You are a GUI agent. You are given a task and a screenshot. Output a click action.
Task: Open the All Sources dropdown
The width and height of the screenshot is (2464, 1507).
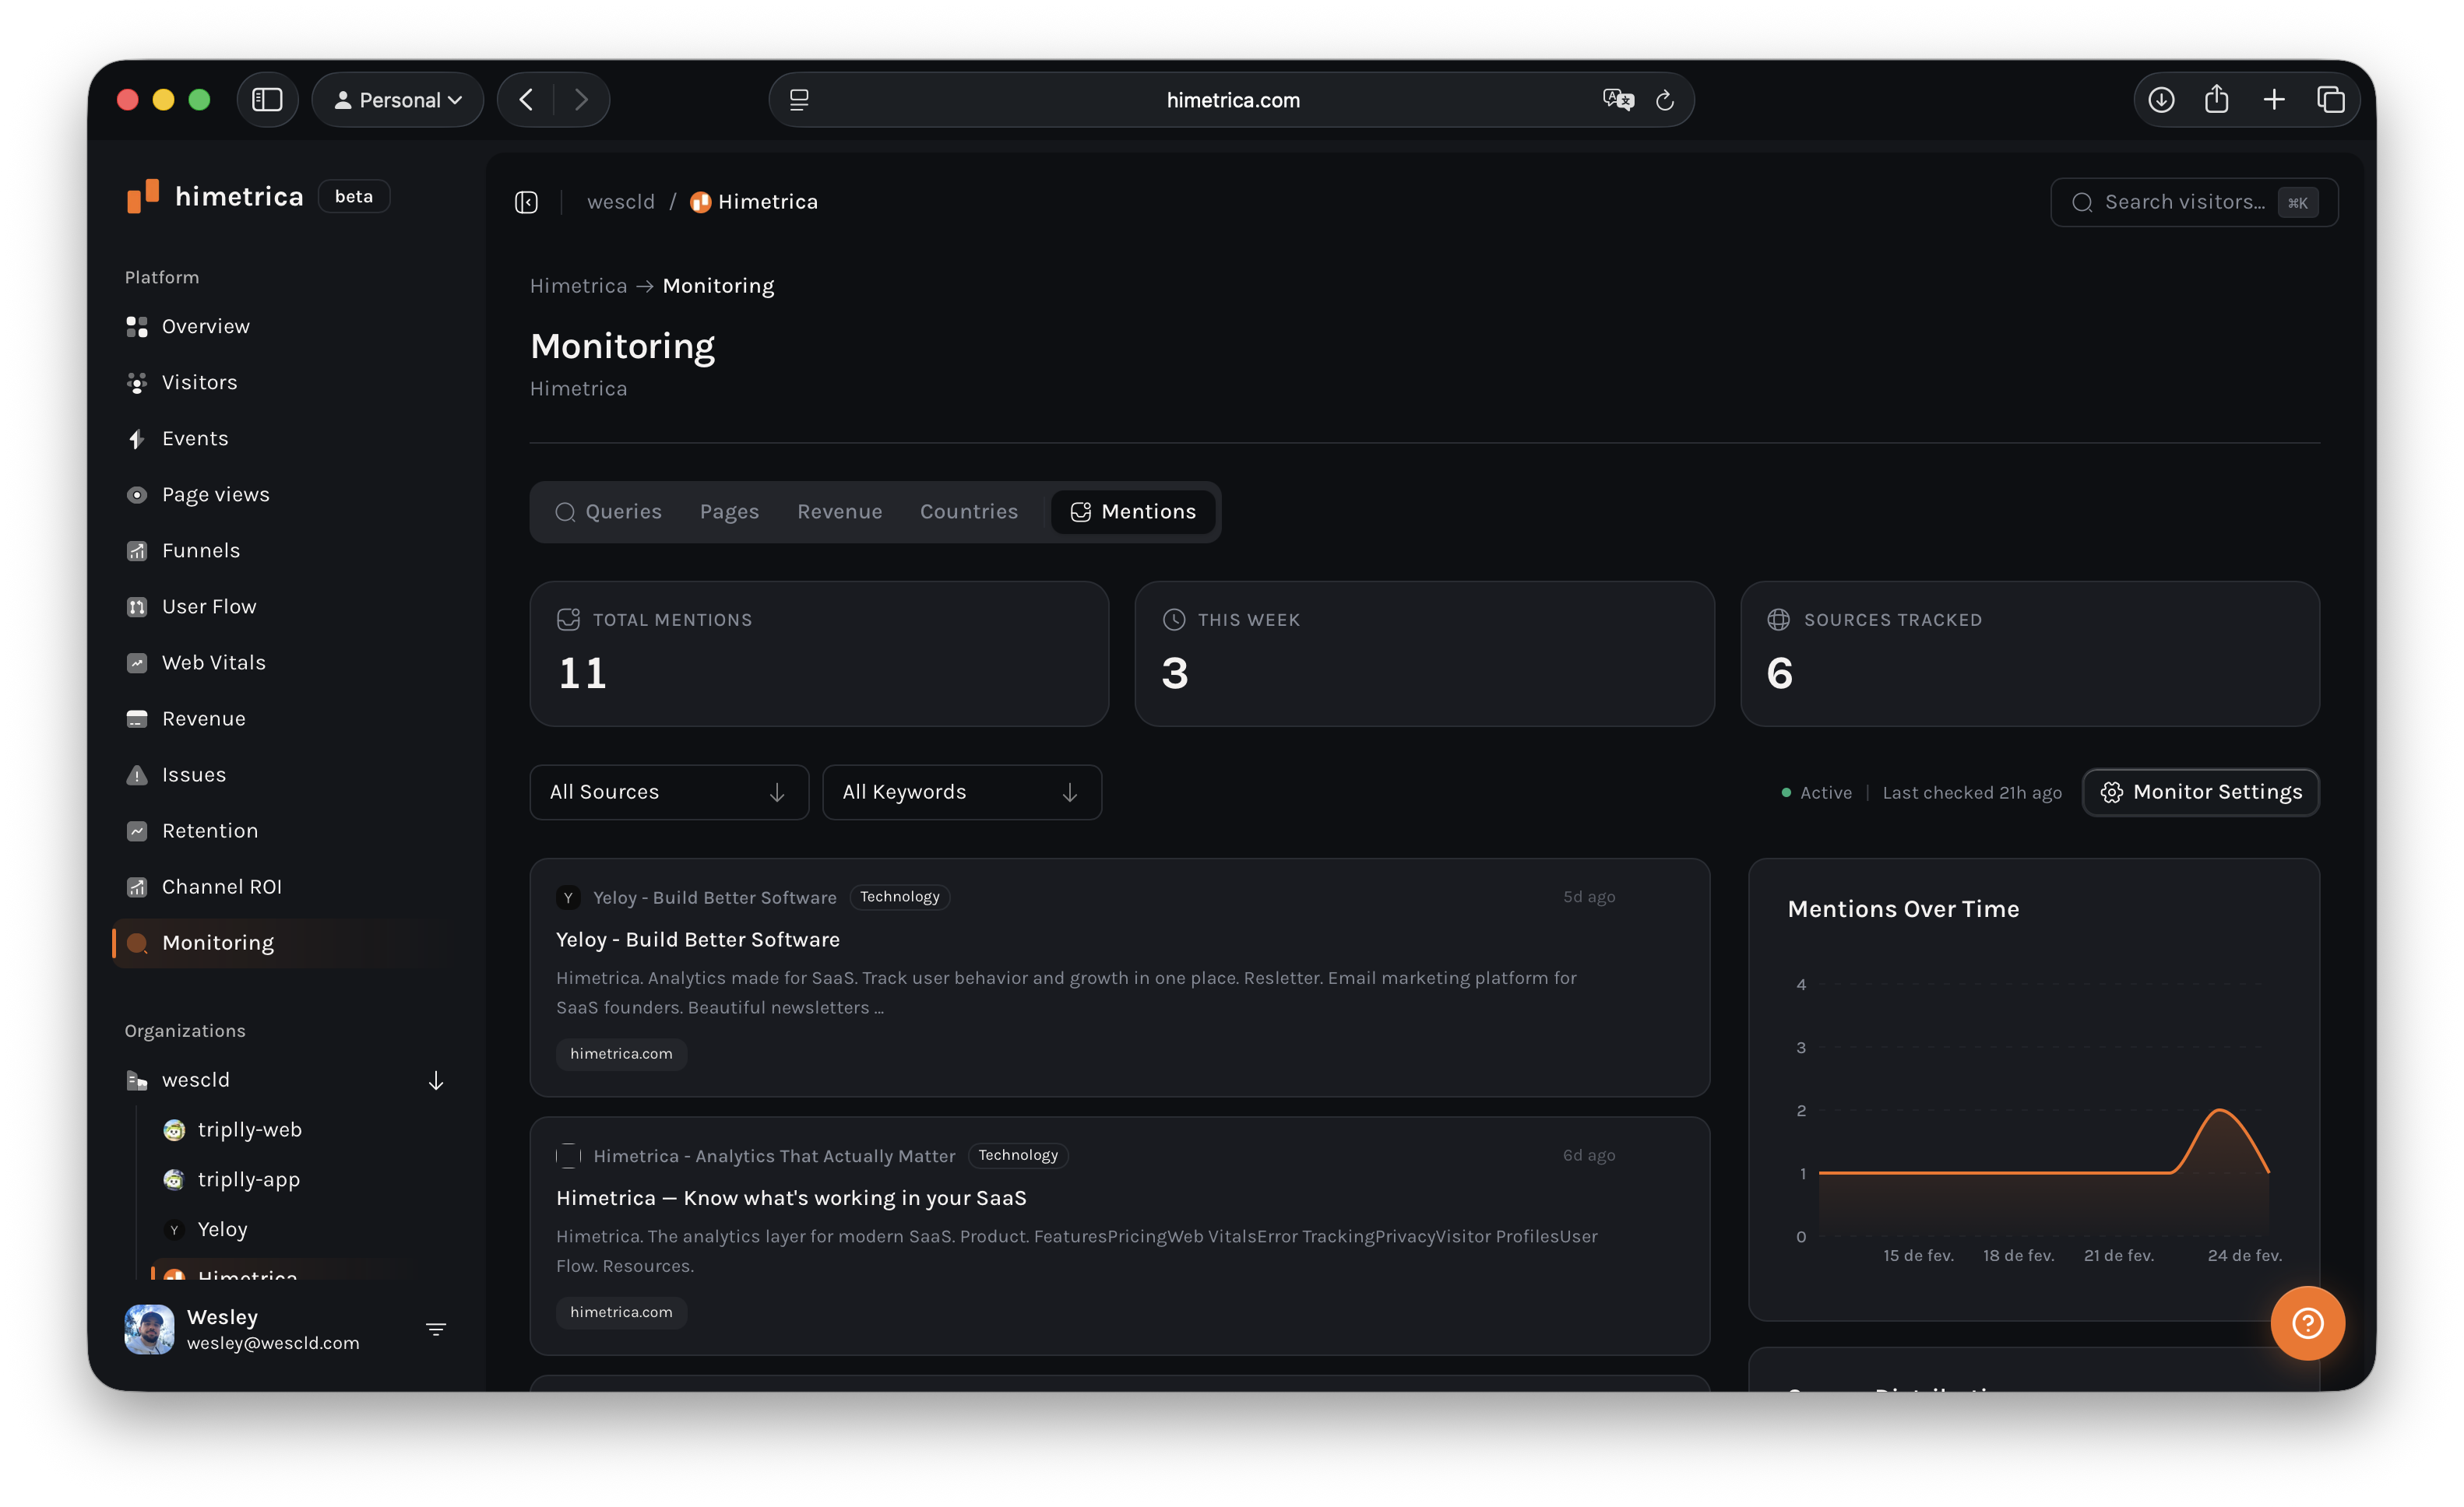pos(668,792)
